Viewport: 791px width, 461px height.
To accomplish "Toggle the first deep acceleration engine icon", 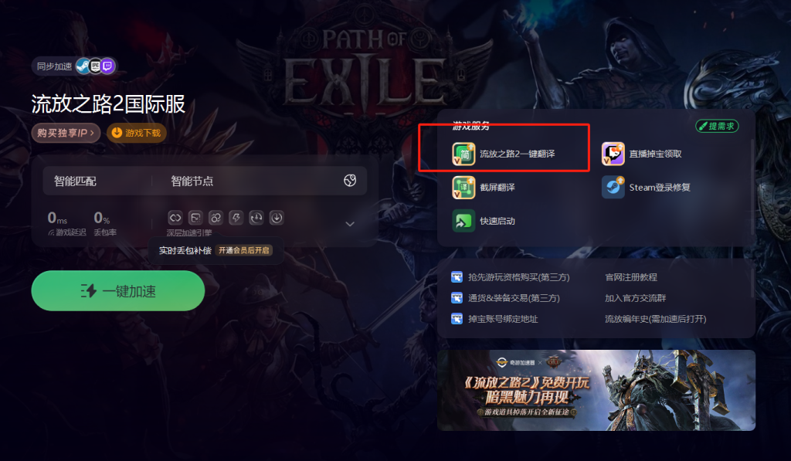I will pos(175,218).
